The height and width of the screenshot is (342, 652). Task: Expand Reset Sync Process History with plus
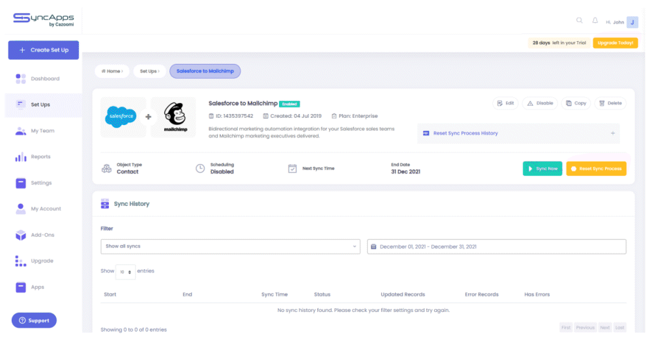(x=612, y=134)
